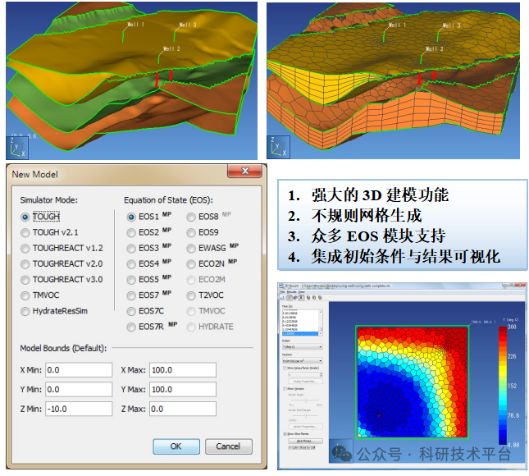Select the EOS8 radio option
Viewport: 529px width, 476px height.
pos(191,217)
